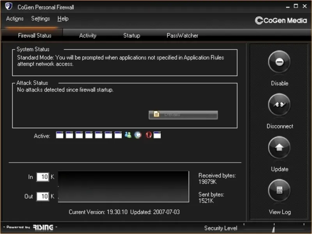The height and width of the screenshot is (234, 312).
Task: Click the MSN Messenger active application icon
Action: click(x=128, y=135)
